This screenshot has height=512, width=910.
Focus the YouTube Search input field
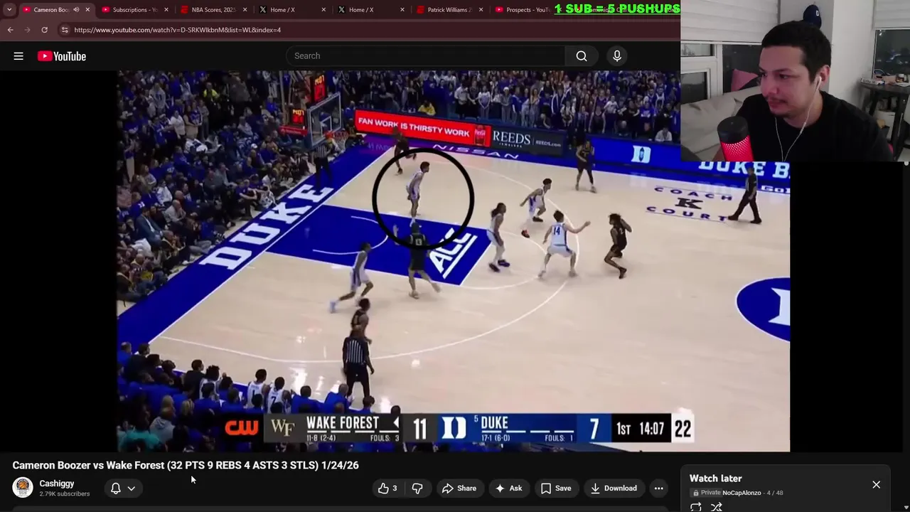coord(426,56)
